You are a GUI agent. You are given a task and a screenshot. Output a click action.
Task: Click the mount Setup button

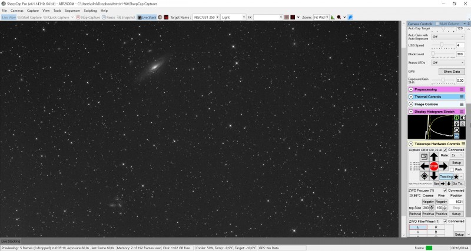pos(456,163)
